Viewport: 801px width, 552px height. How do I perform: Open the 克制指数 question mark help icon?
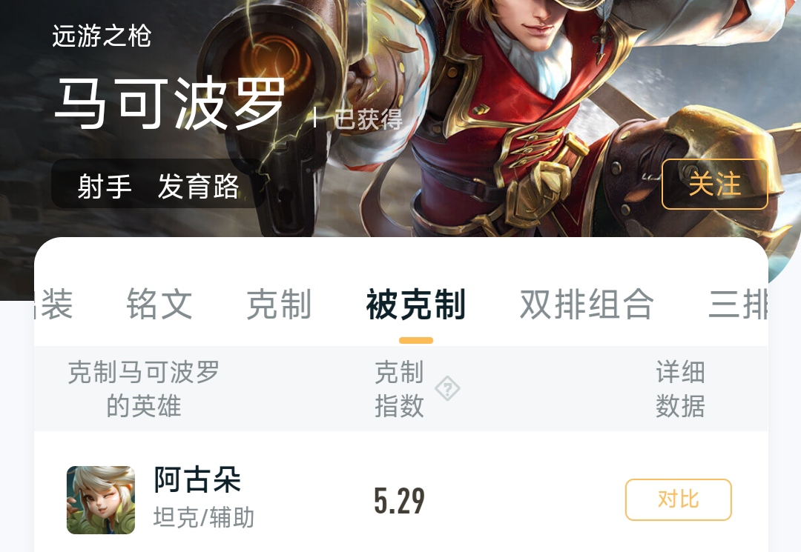[x=447, y=388]
